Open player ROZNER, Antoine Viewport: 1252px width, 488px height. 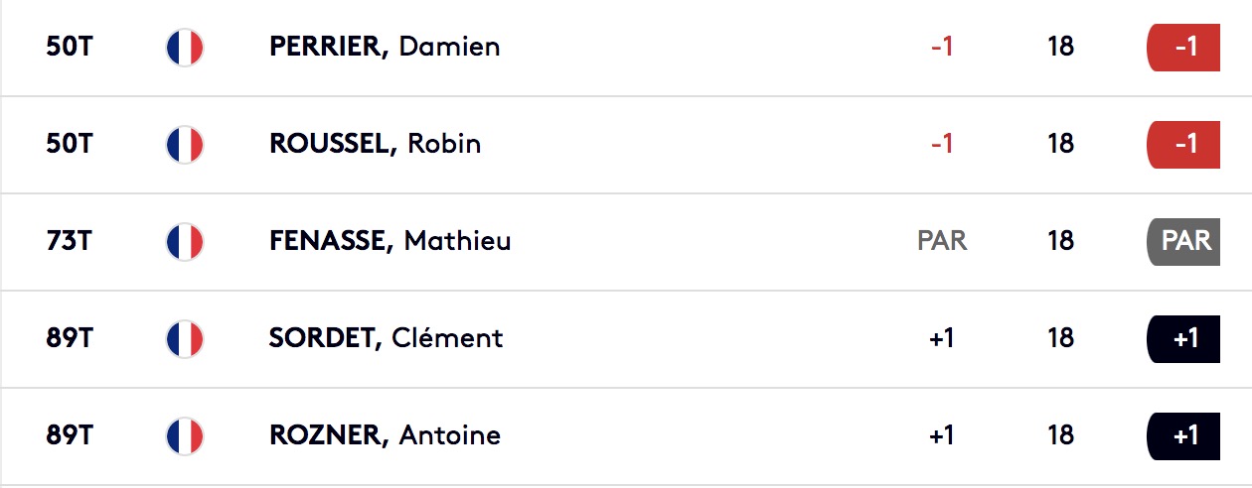pos(385,435)
